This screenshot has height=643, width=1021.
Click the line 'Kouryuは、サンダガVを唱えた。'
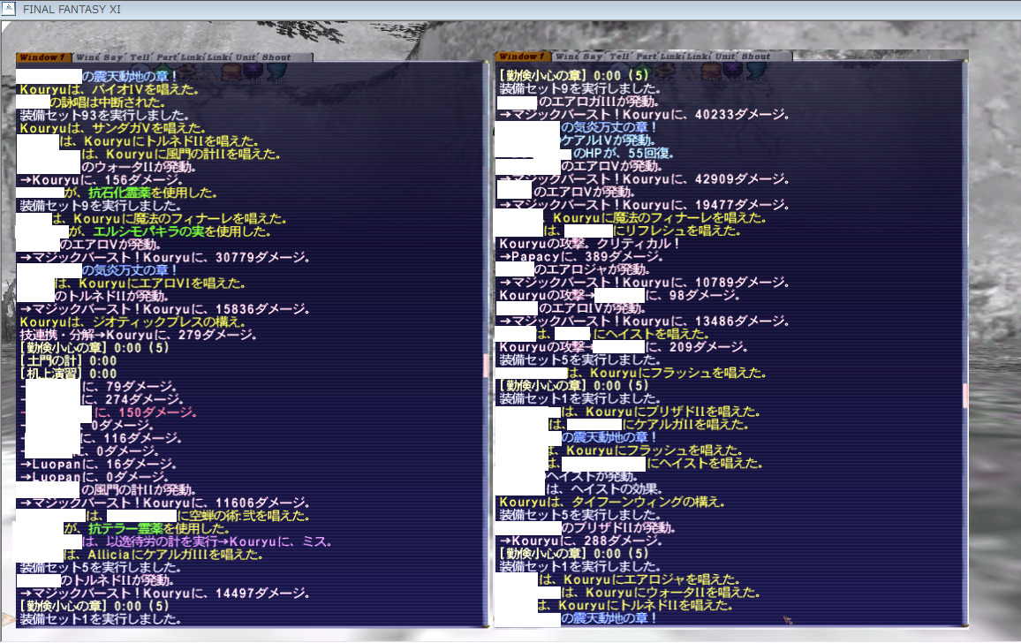(x=113, y=128)
